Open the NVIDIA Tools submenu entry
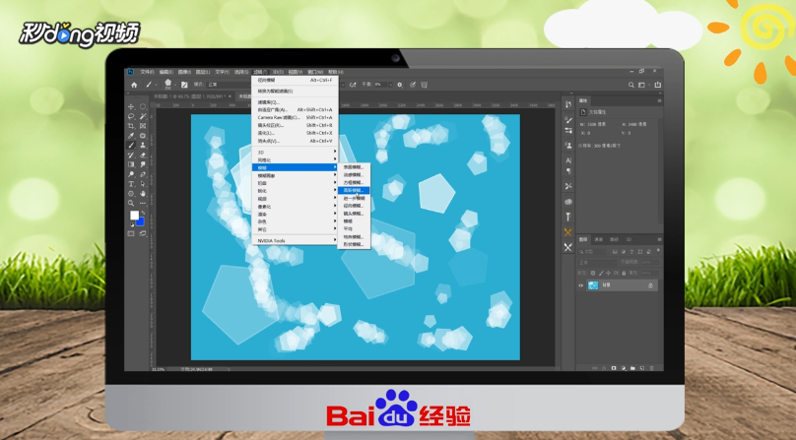Viewport: 796px width, 440px height. pyautogui.click(x=295, y=240)
